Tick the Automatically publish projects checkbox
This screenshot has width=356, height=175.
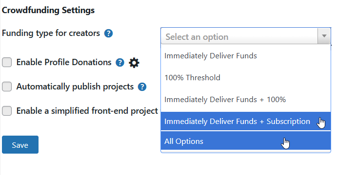point(7,87)
